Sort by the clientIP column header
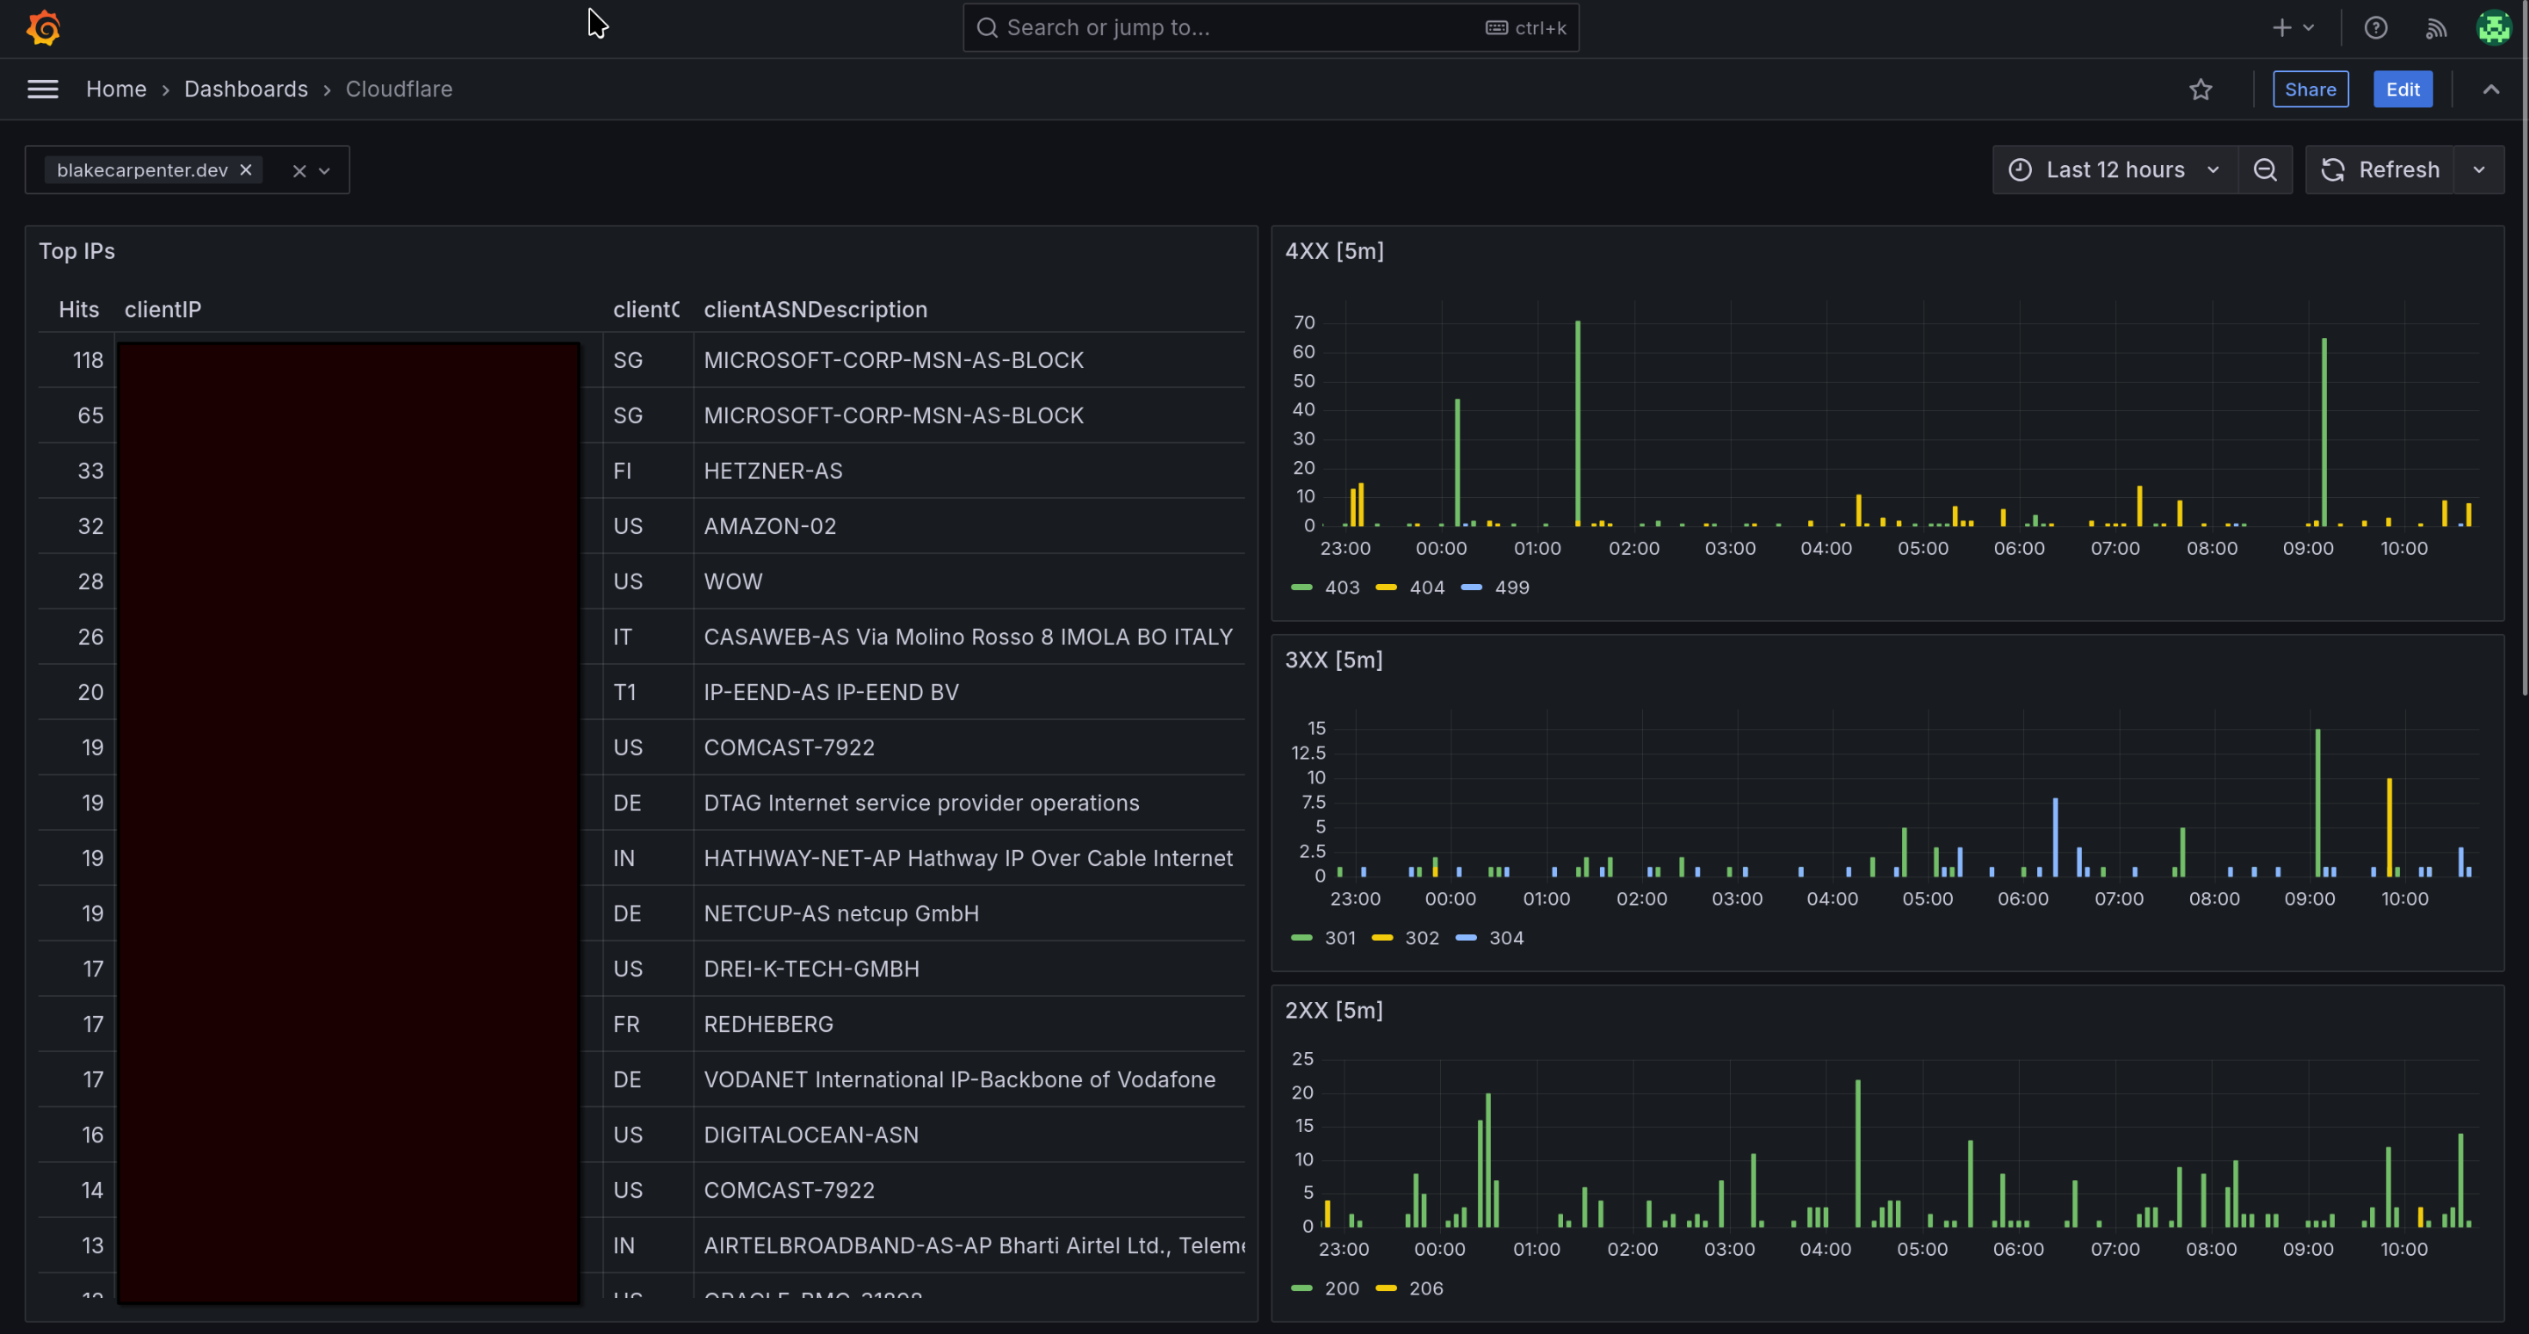2529x1334 pixels. point(163,309)
